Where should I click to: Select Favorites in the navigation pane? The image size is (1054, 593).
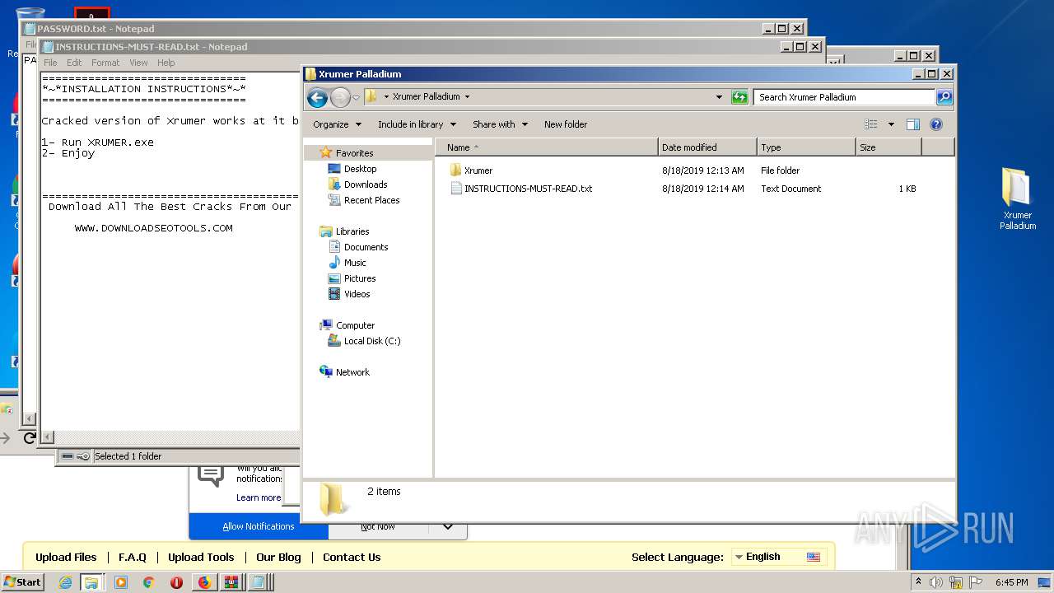pos(354,153)
